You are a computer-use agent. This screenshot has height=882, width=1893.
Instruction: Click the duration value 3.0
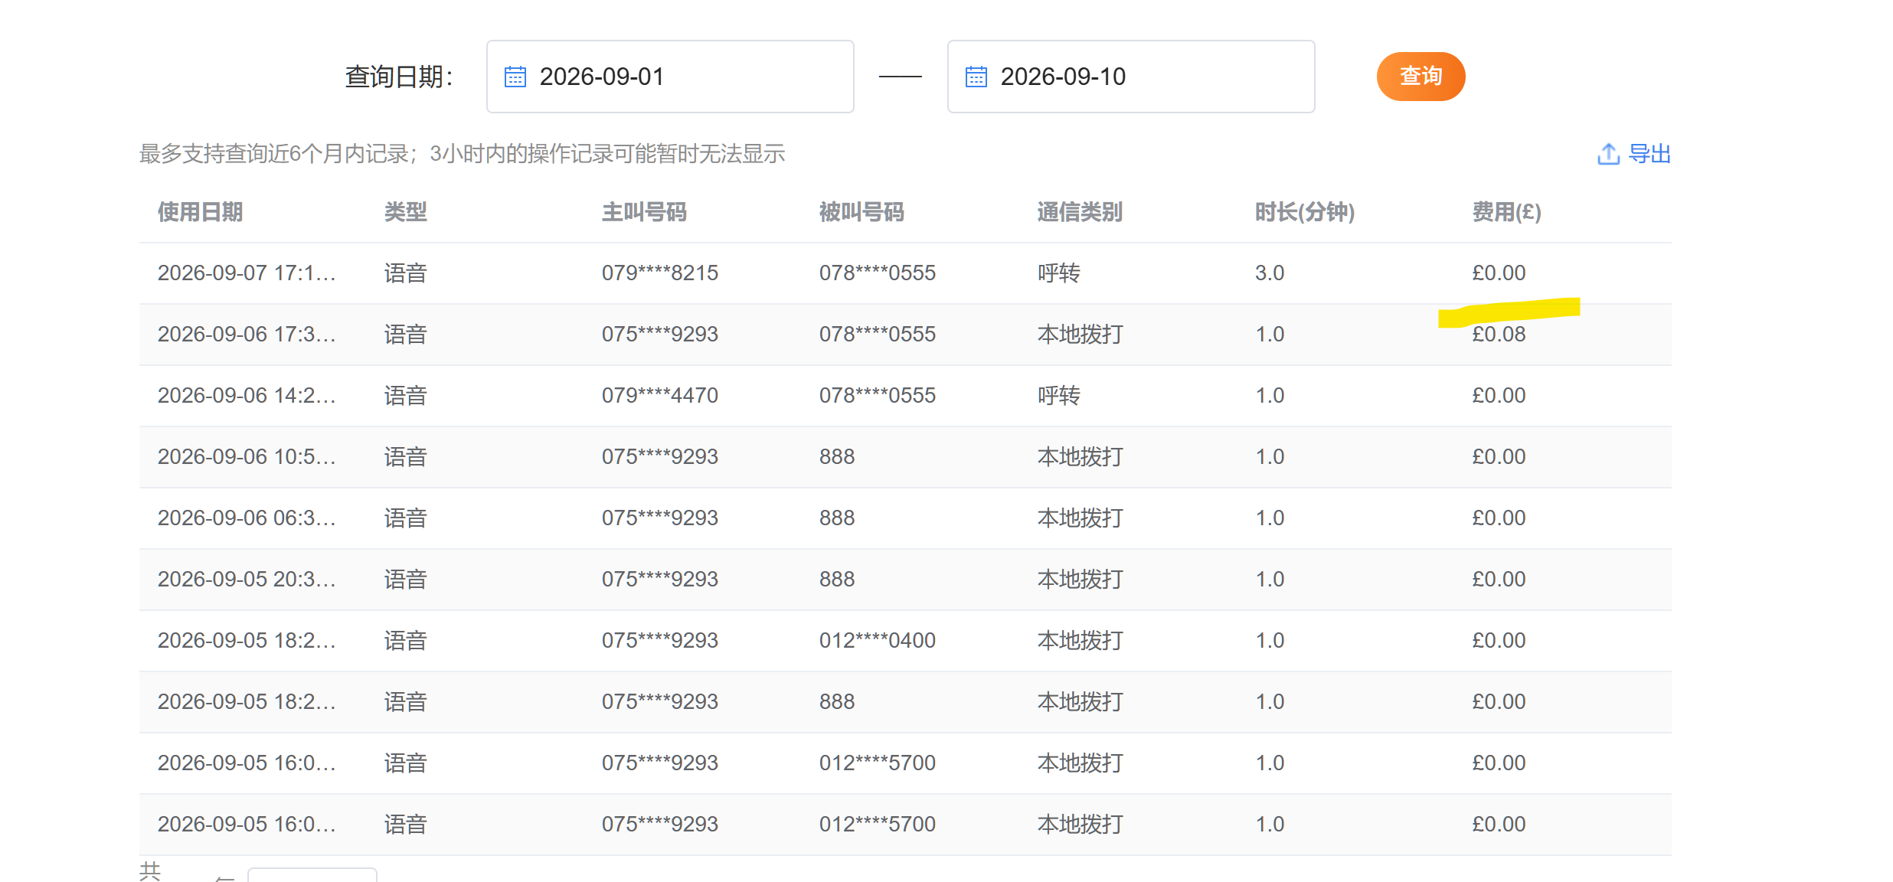pyautogui.click(x=1270, y=273)
